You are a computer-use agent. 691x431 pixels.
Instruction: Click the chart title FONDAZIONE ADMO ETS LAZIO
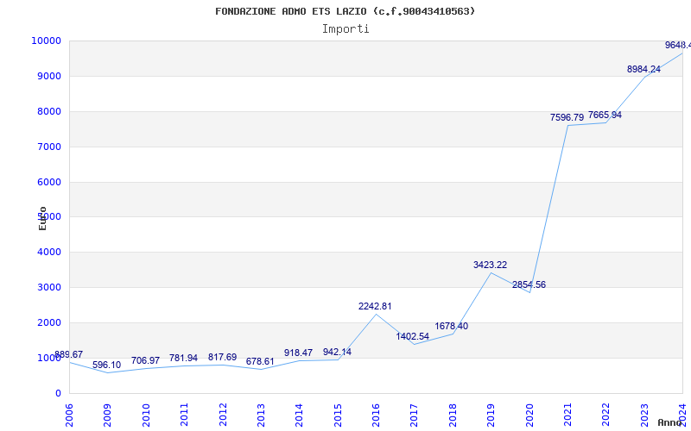(x=345, y=11)
